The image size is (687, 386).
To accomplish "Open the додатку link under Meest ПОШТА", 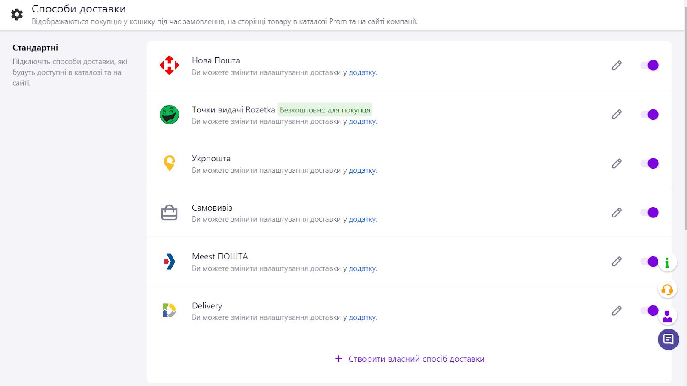I will point(362,268).
